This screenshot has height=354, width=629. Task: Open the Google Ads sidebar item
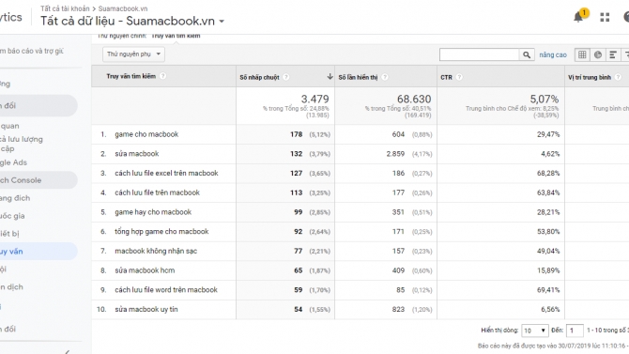(x=14, y=162)
